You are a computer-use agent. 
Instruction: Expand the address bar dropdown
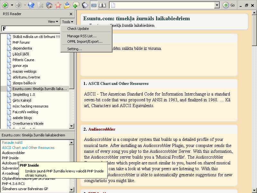(x=217, y=5)
